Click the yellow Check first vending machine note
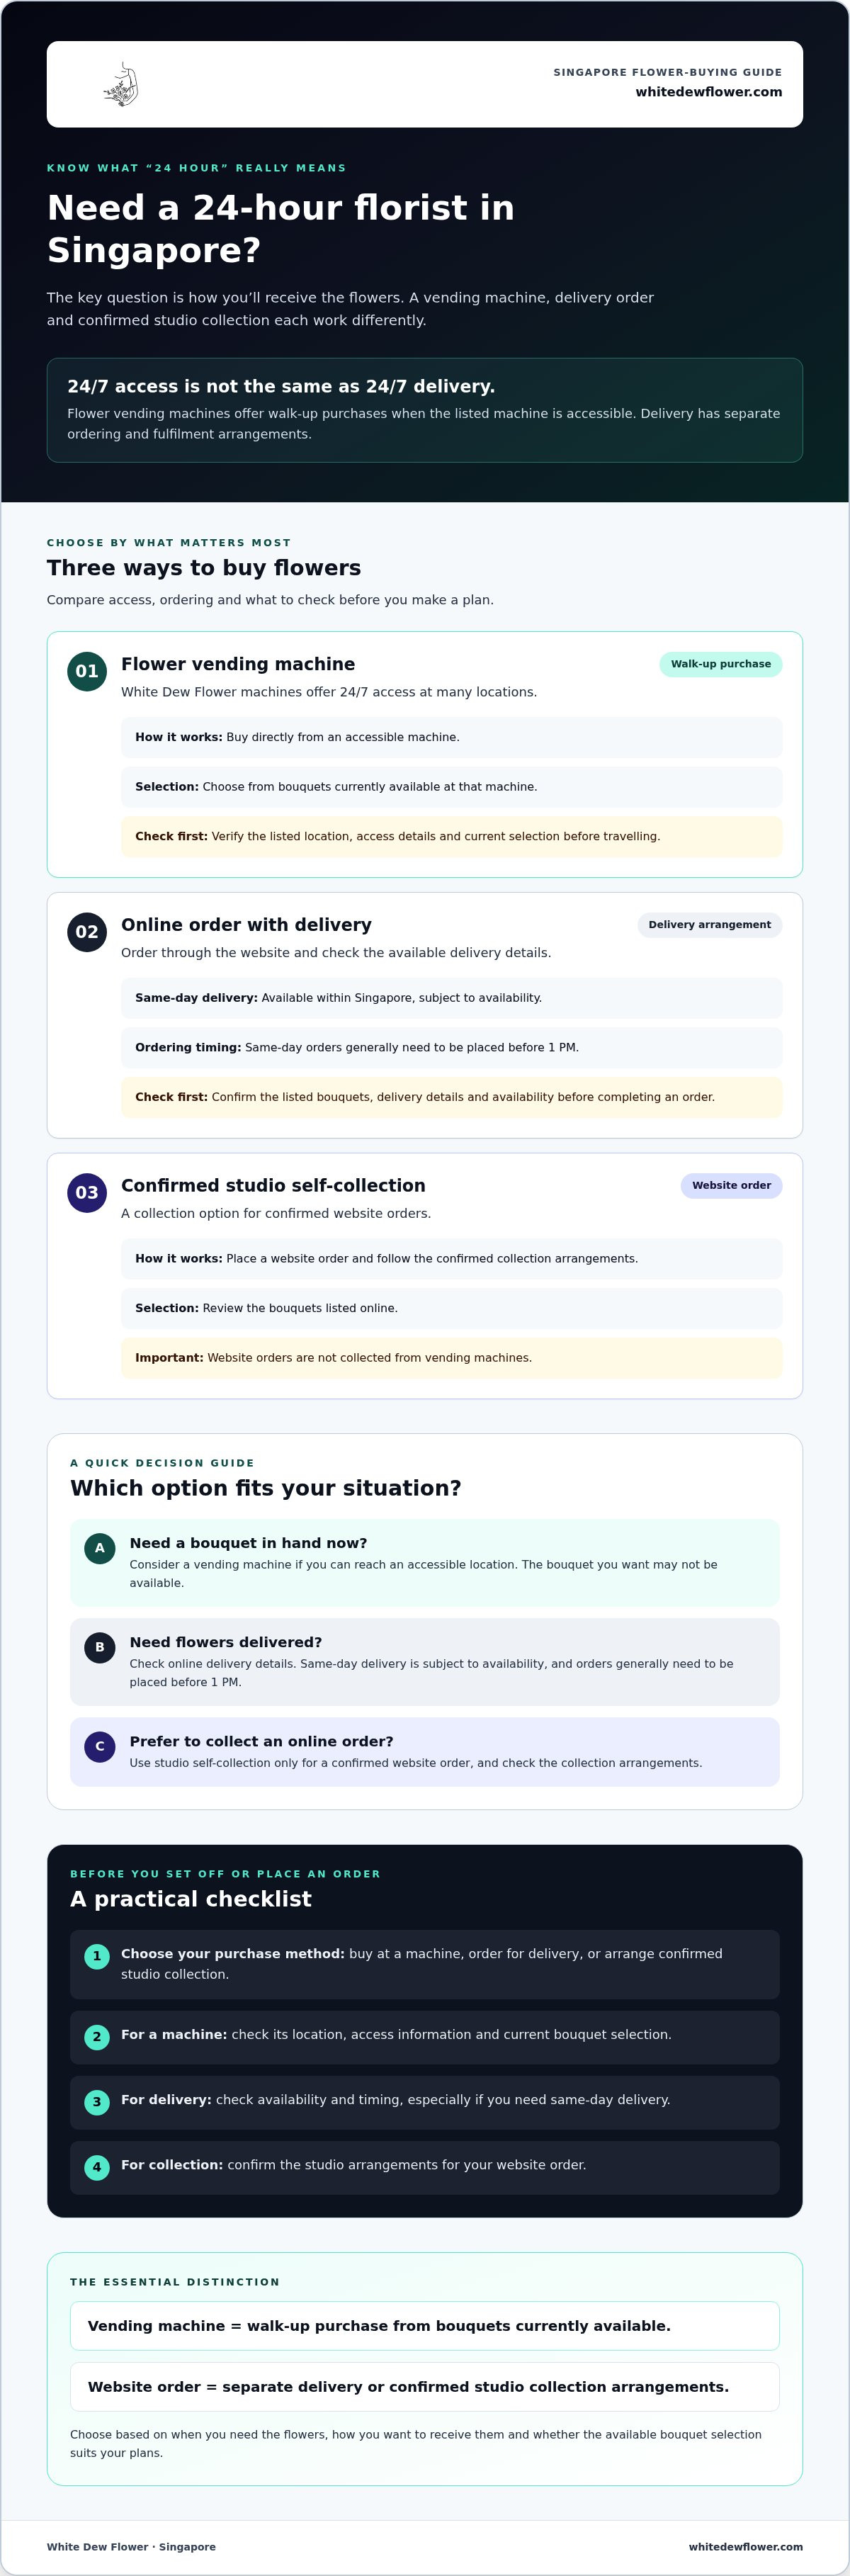 451,837
